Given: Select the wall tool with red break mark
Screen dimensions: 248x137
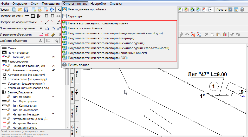Looking at the screenshot, I should [39, 16].
